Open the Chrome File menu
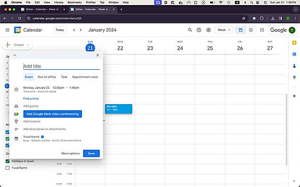Screen dimensions: 300x187 (x=28, y=3)
